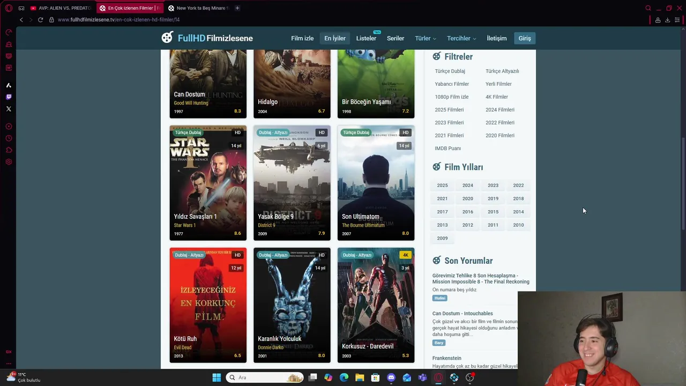686x386 pixels.
Task: Open Microsoft Edge from the taskbar
Action: point(344,377)
